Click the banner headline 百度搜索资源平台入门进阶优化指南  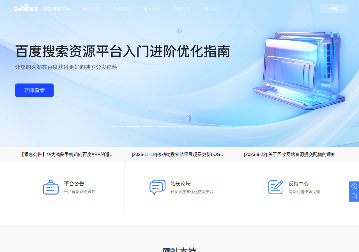tap(123, 52)
